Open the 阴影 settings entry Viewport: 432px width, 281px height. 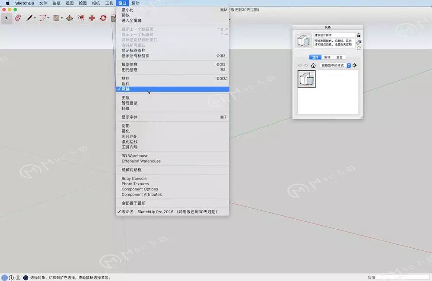pyautogui.click(x=172, y=126)
